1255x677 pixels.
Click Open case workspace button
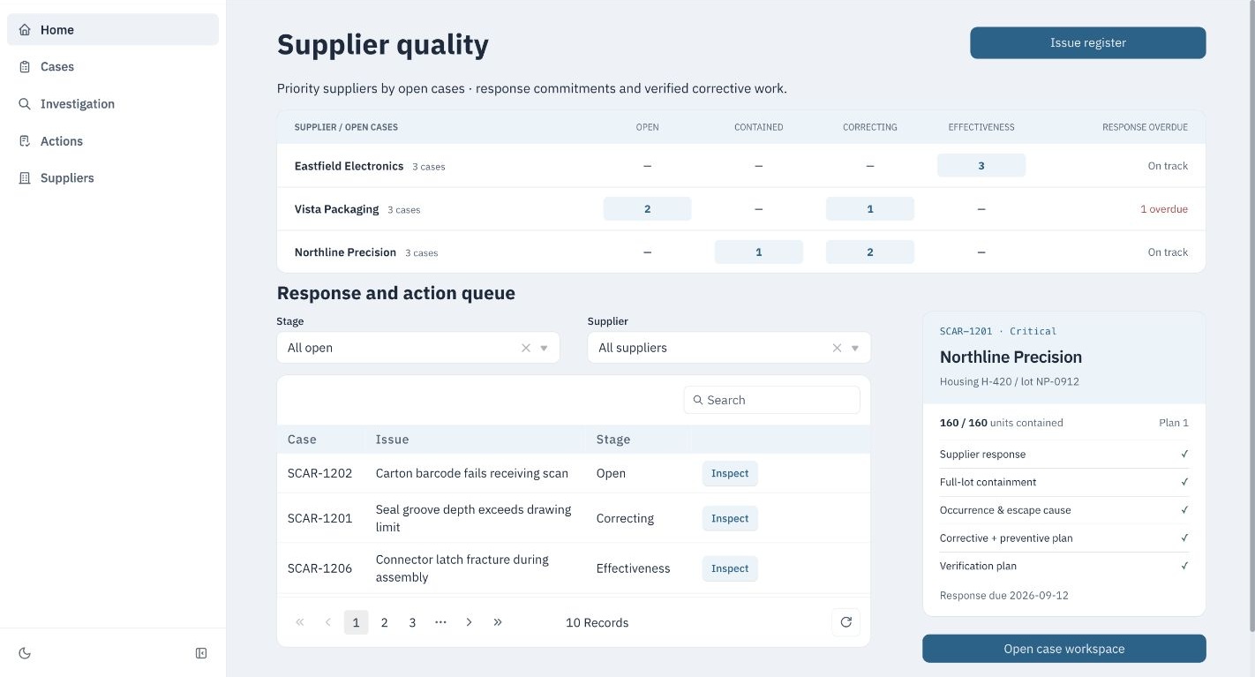pyautogui.click(x=1063, y=649)
